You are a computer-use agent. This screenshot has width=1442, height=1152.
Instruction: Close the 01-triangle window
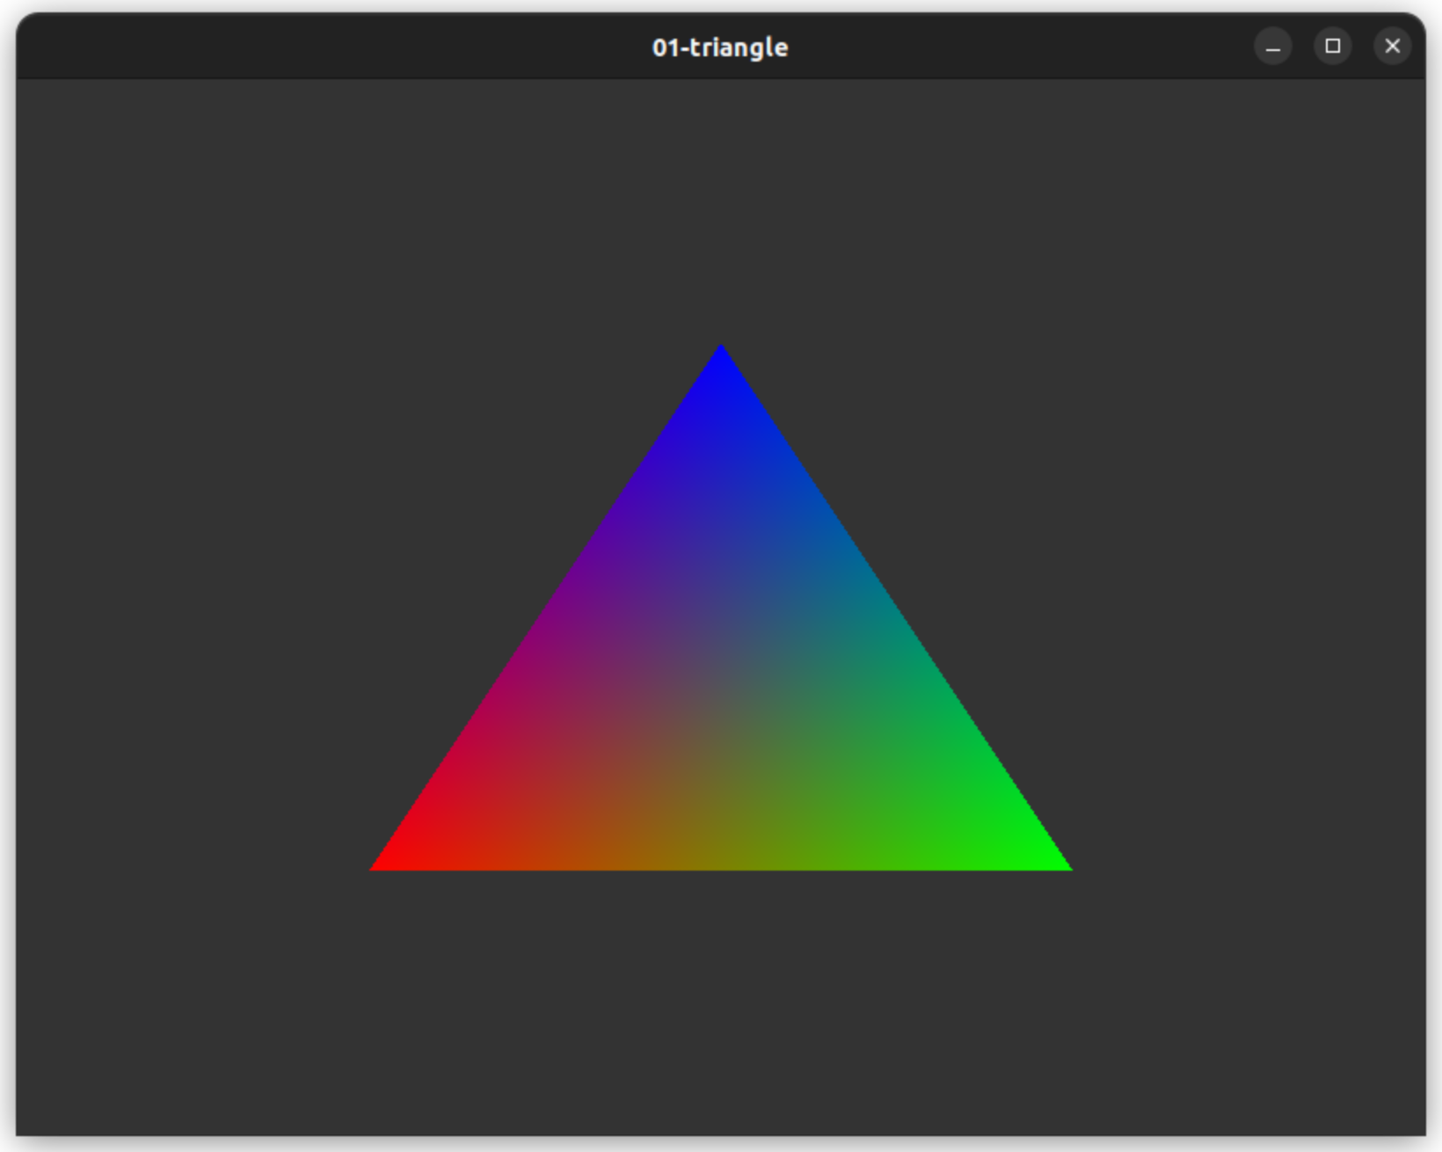(x=1392, y=47)
